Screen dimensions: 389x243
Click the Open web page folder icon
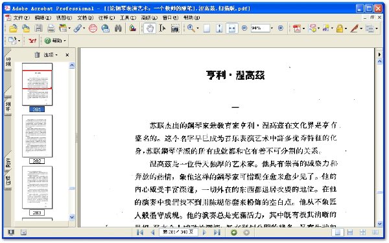[x=26, y=29]
